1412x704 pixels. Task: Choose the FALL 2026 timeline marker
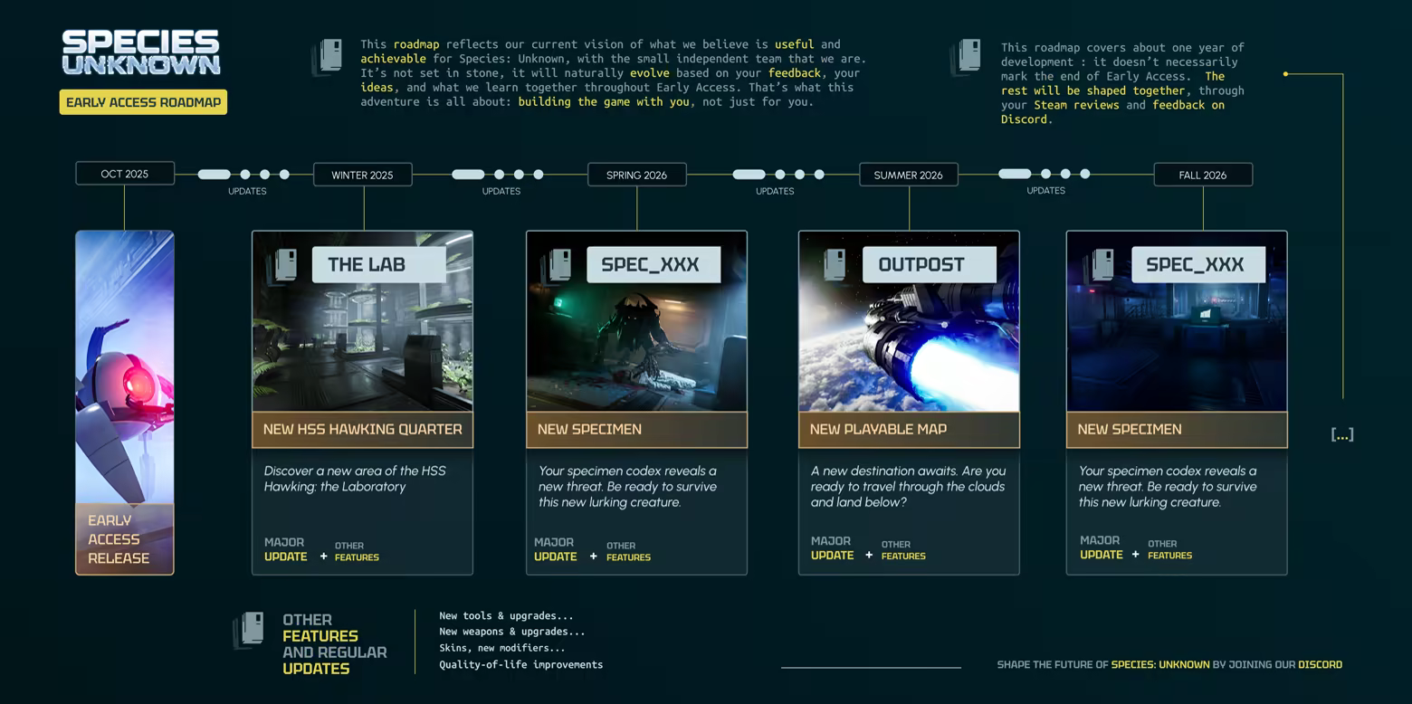point(1202,175)
